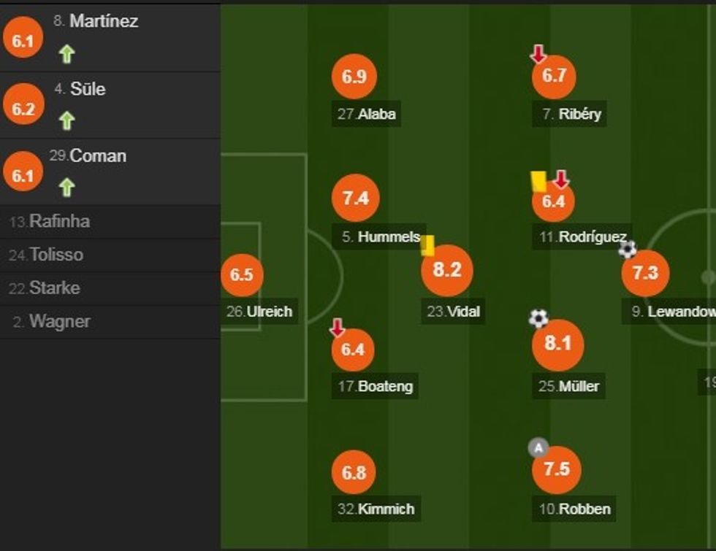This screenshot has height=551, width=716.
Task: Click the assist badge on Robben
Action: click(x=538, y=448)
